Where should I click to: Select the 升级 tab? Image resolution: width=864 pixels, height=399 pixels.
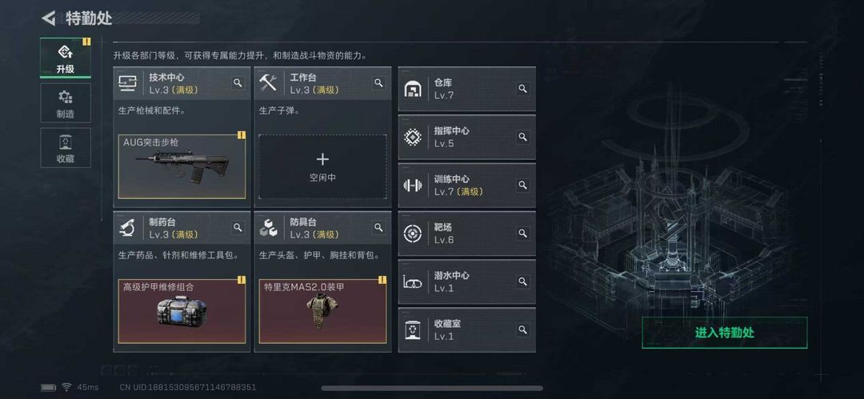point(65,58)
